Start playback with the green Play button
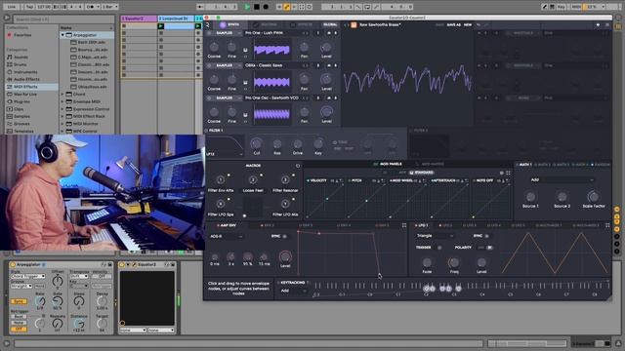 click(247, 7)
